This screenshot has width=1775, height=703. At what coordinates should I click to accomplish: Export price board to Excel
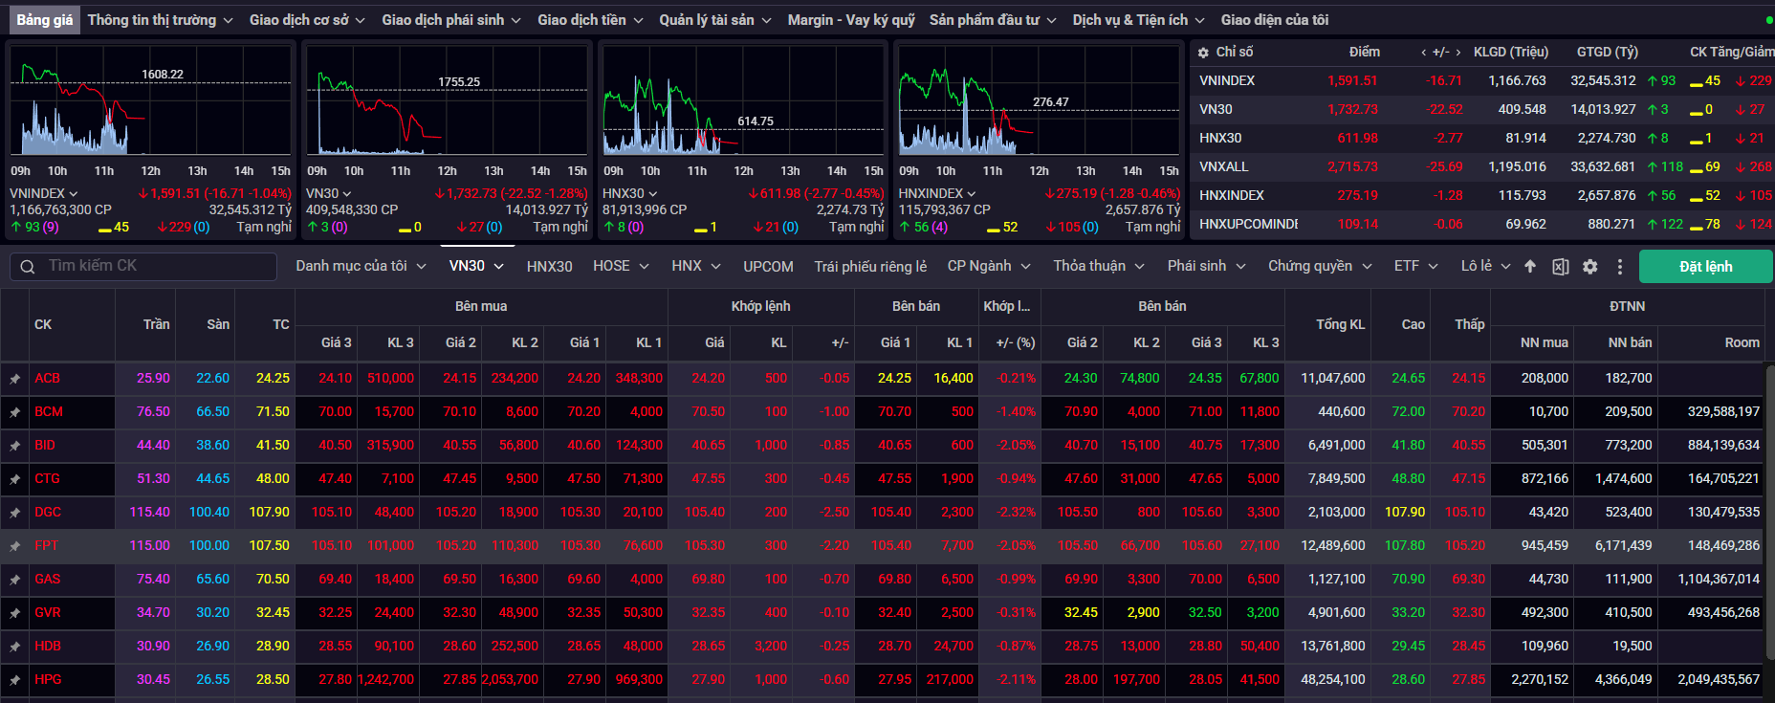pos(1560,267)
